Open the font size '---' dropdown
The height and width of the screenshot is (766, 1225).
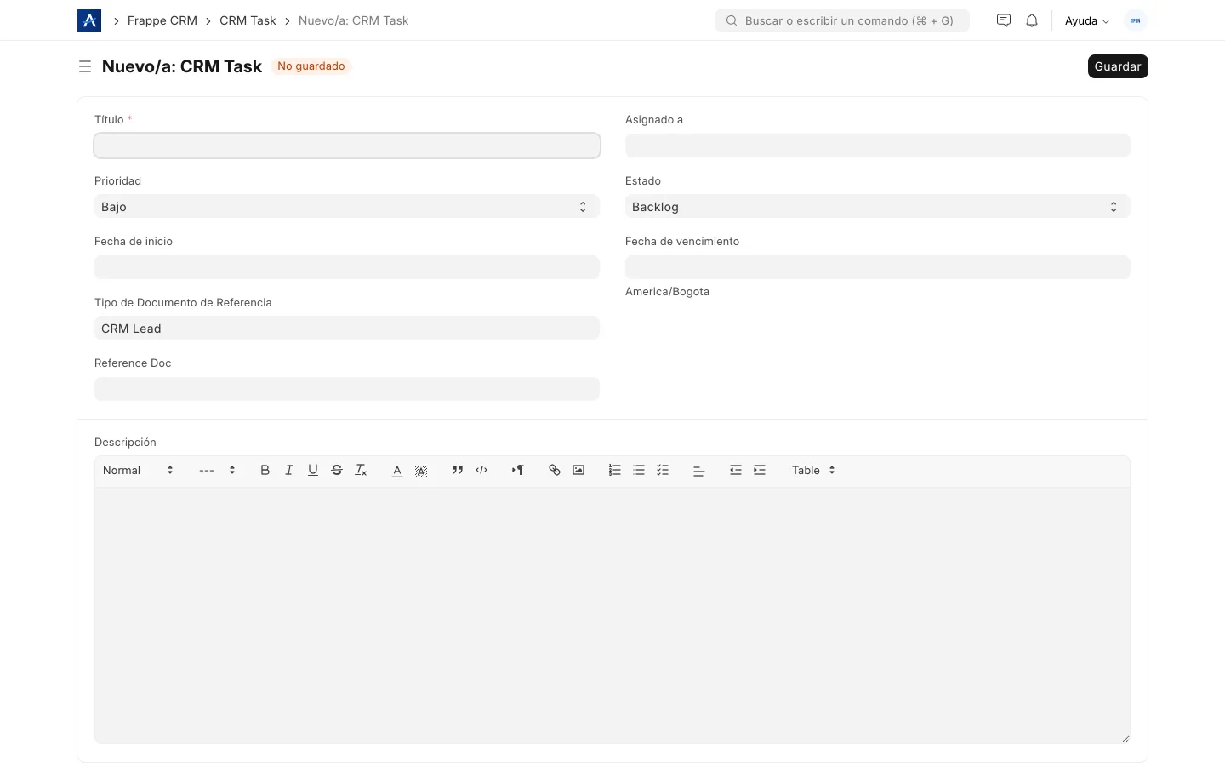tap(217, 470)
